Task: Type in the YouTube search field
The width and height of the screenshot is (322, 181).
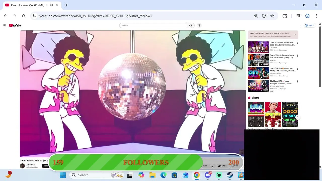Action: [153, 25]
